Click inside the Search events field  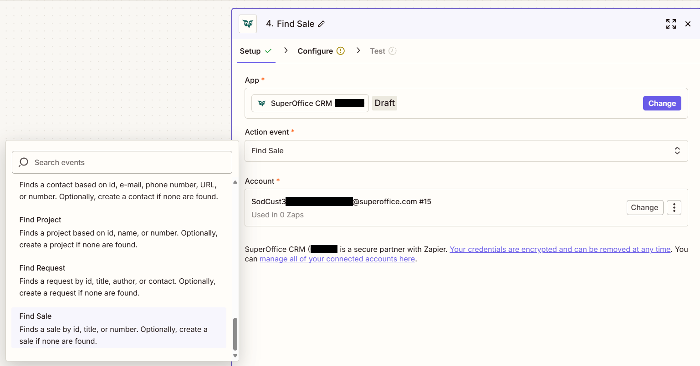(122, 162)
